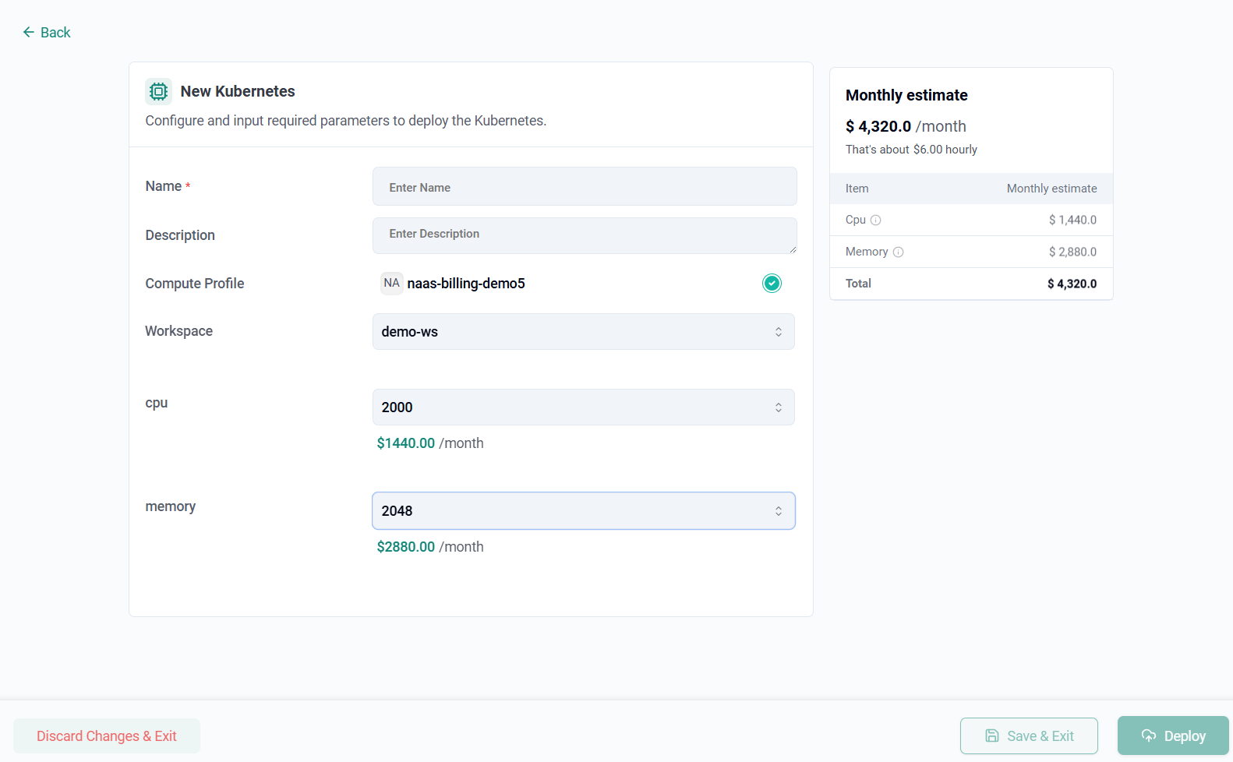The image size is (1233, 762).
Task: Click the NA profile badge
Action: pos(391,283)
